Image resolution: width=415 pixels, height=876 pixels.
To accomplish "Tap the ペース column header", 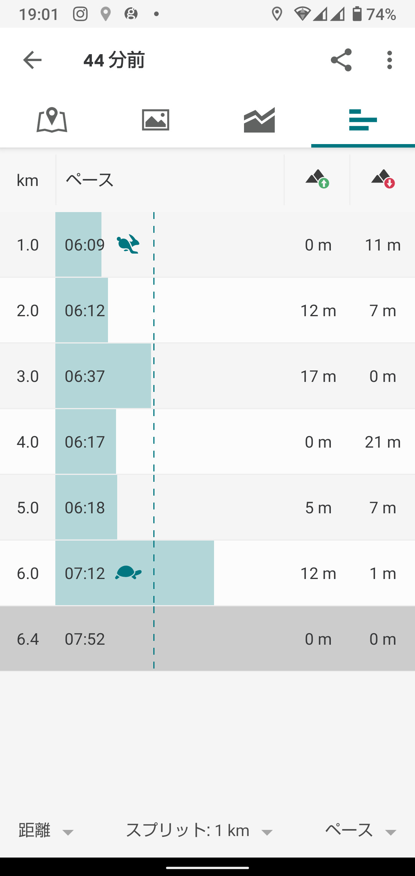I will (x=90, y=180).
